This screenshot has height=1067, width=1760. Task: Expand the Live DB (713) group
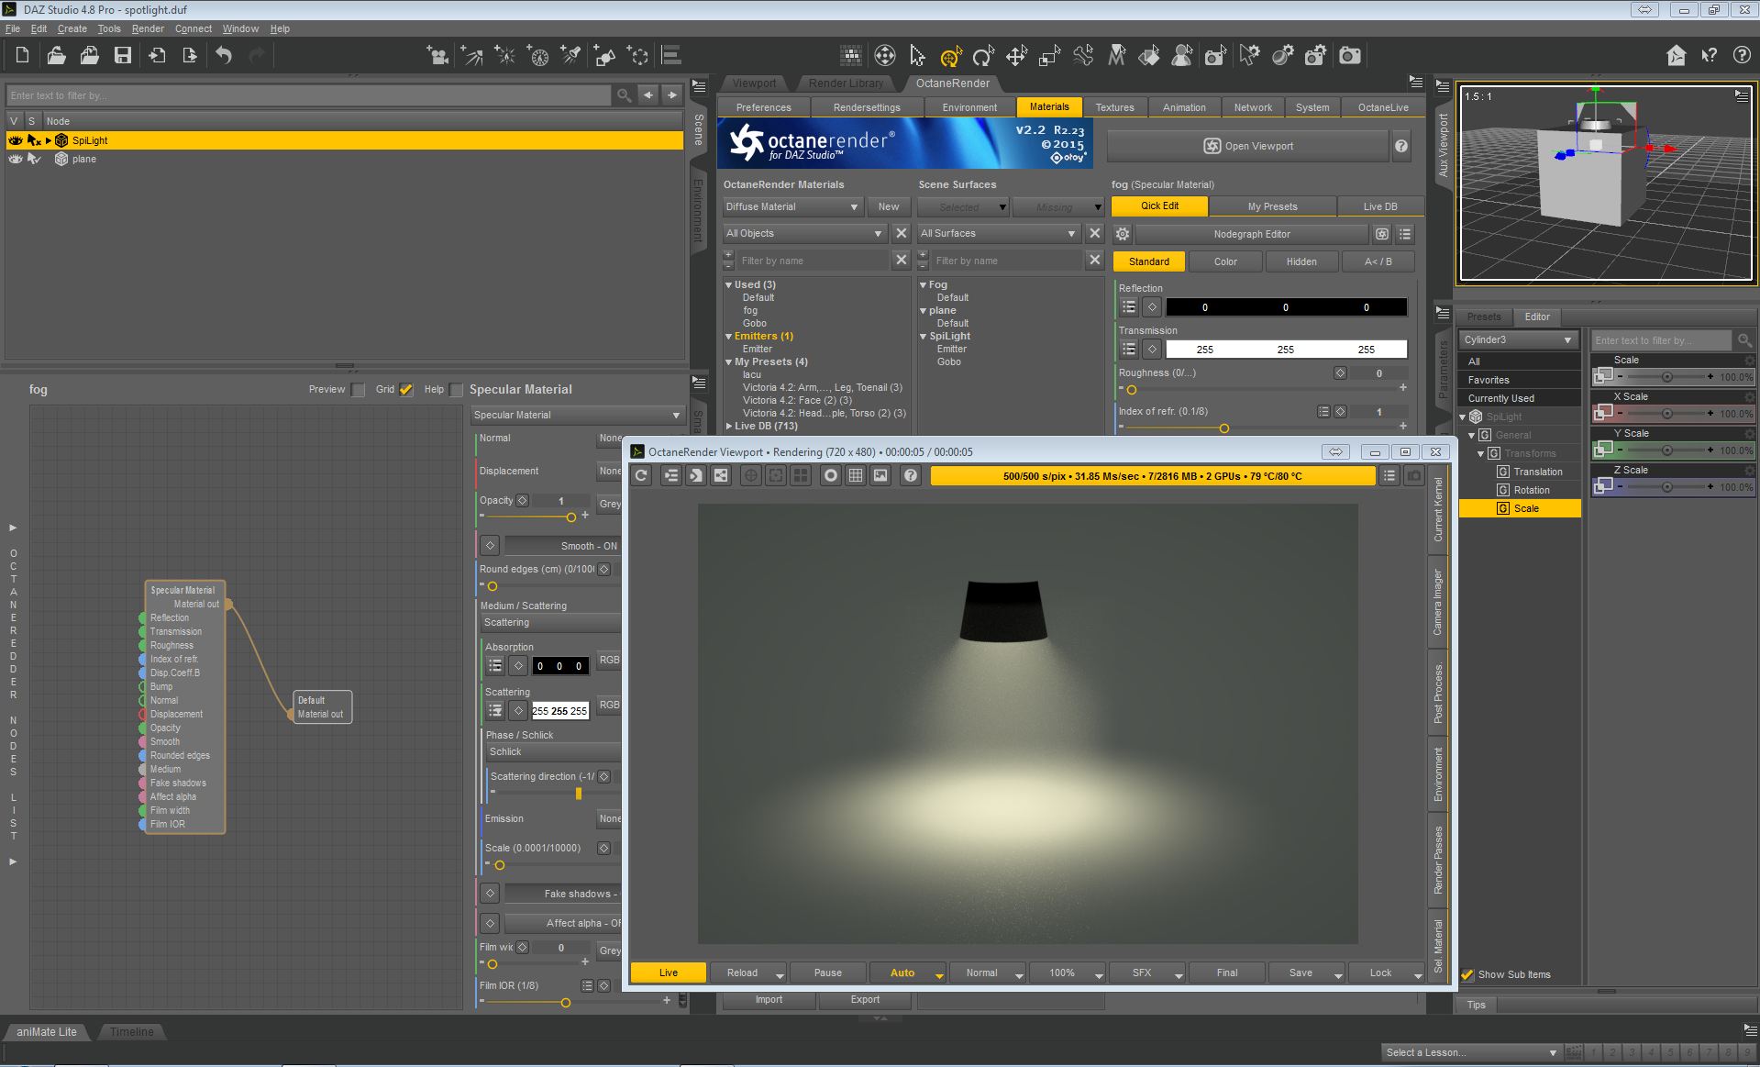729,427
